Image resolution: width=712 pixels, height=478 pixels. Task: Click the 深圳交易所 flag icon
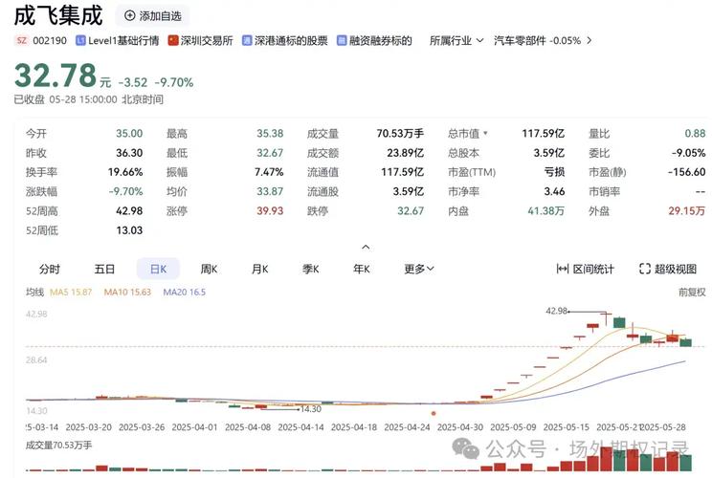point(173,41)
